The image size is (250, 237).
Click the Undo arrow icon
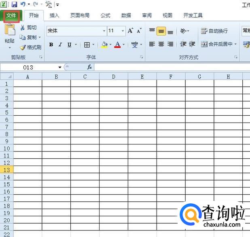23,4
